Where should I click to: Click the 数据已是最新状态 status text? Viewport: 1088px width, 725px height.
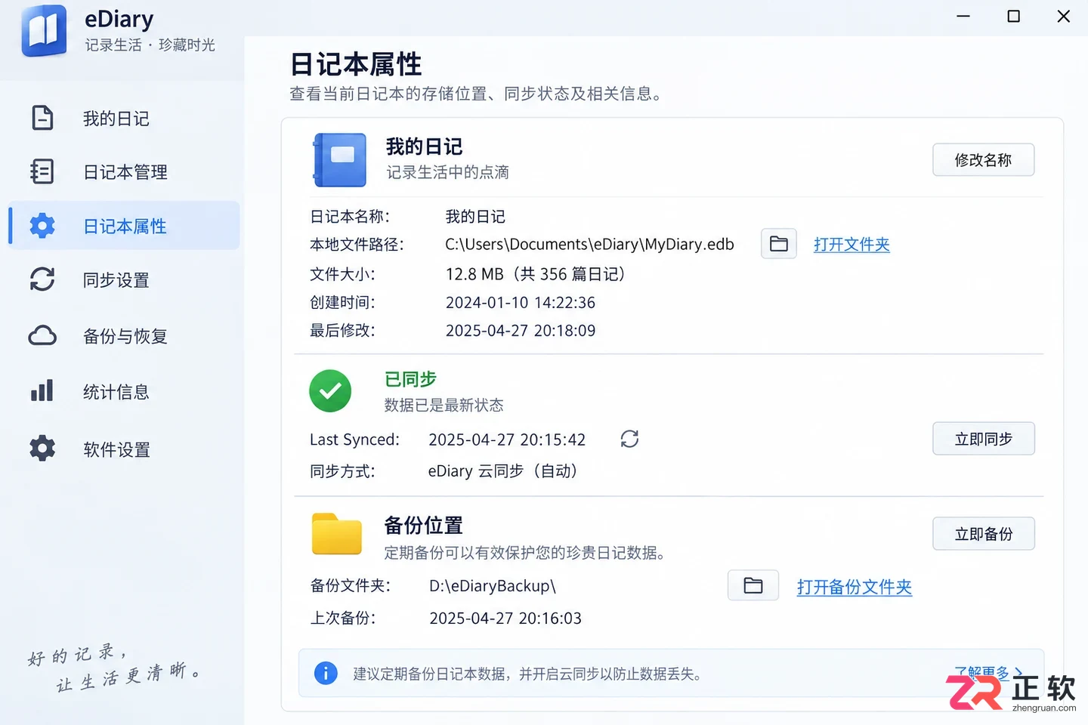pos(444,405)
